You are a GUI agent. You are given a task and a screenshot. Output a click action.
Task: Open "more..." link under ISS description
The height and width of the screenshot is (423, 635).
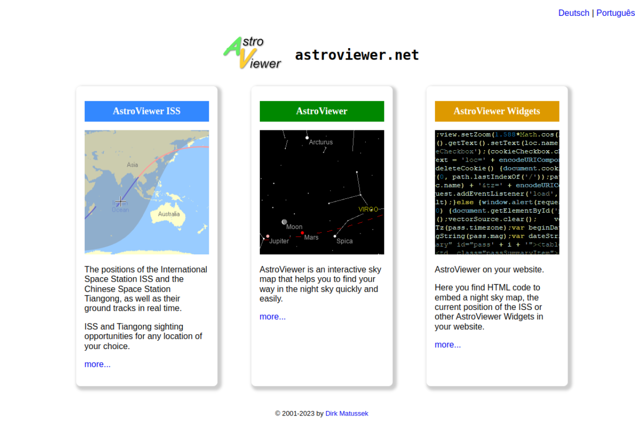(97, 364)
